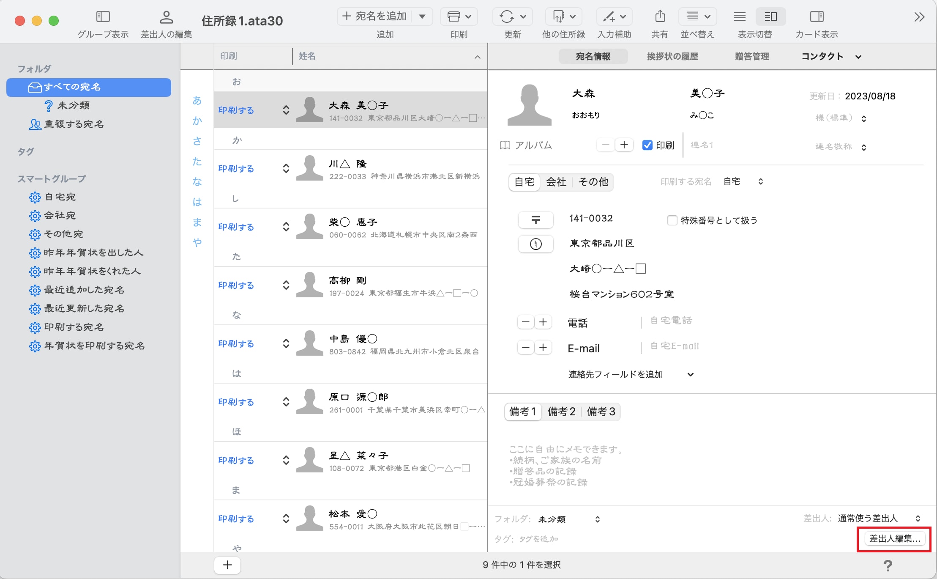Change print setting stepper for 高柳 剛
Screen dimensions: 937x579
click(286, 285)
